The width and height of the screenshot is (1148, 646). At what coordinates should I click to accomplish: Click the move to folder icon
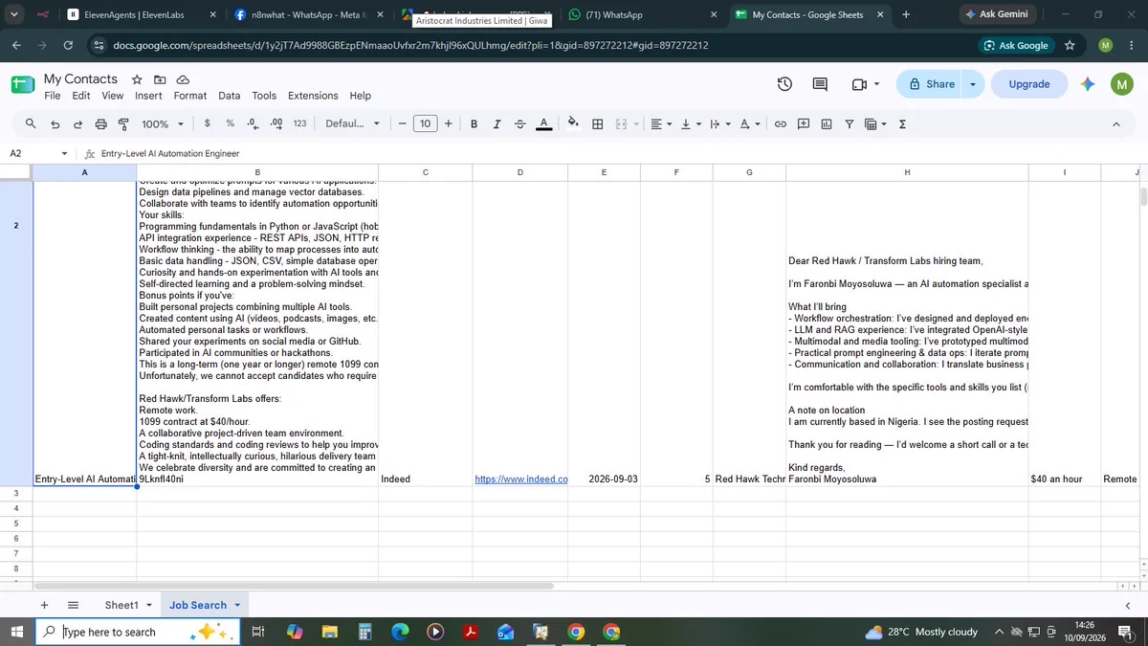click(x=160, y=79)
